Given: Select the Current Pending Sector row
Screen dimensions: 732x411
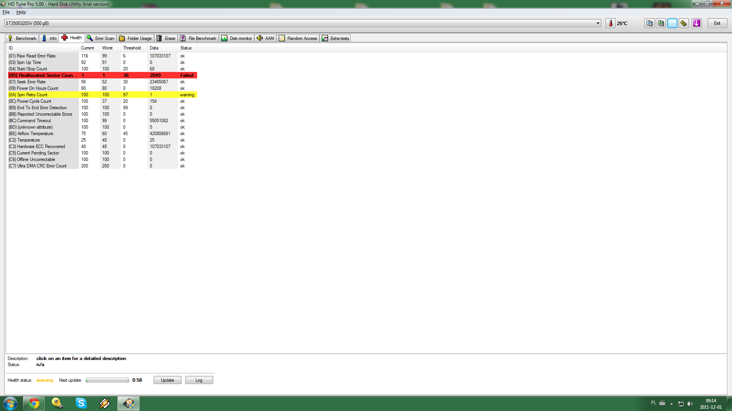Looking at the screenshot, I should point(102,153).
